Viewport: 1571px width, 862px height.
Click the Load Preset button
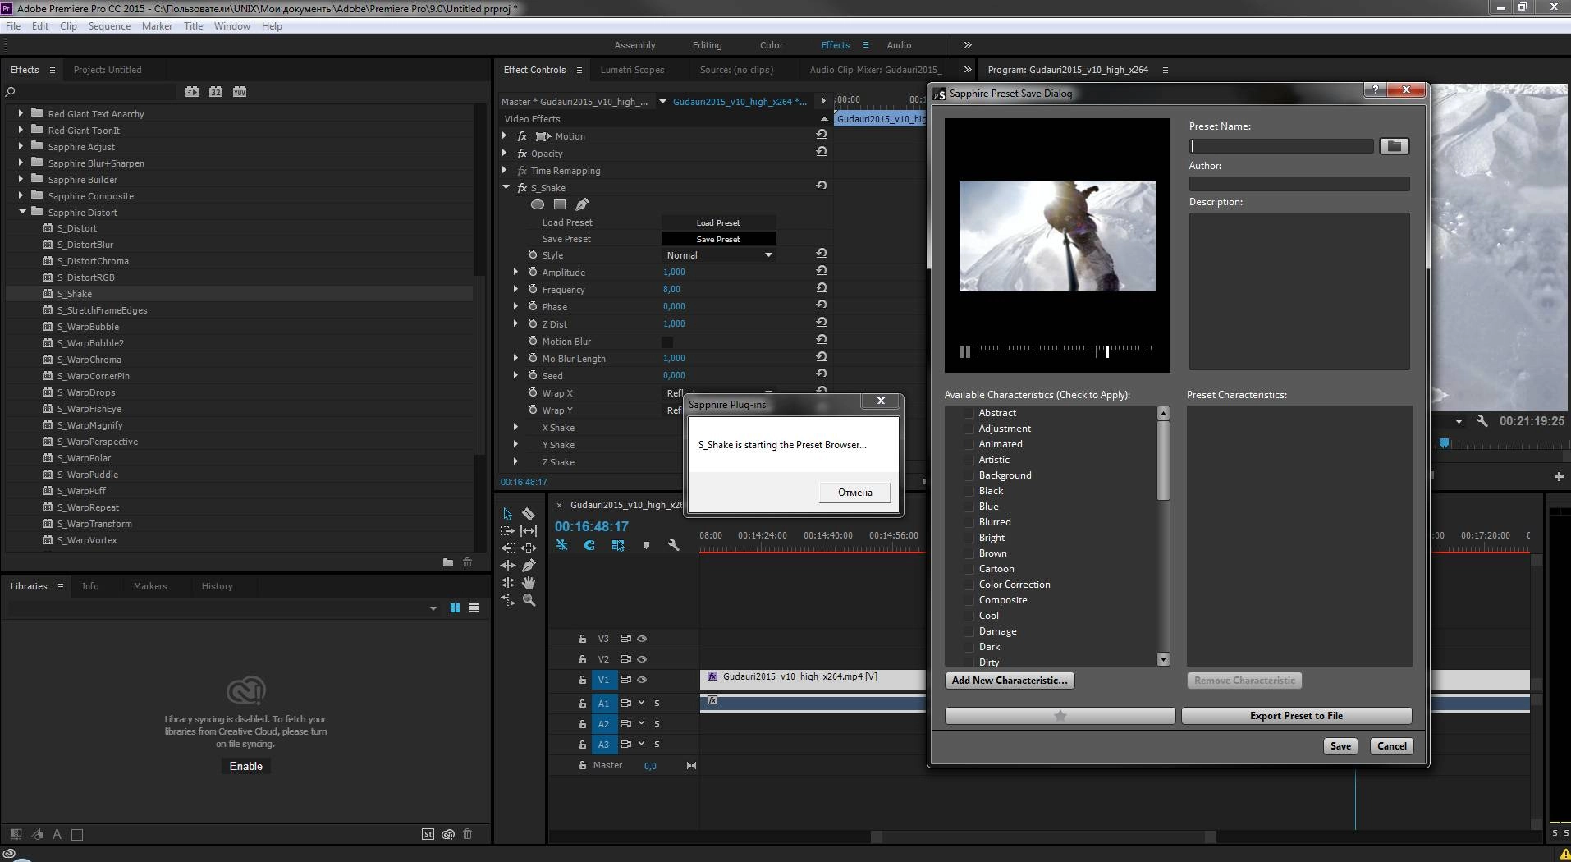718,222
